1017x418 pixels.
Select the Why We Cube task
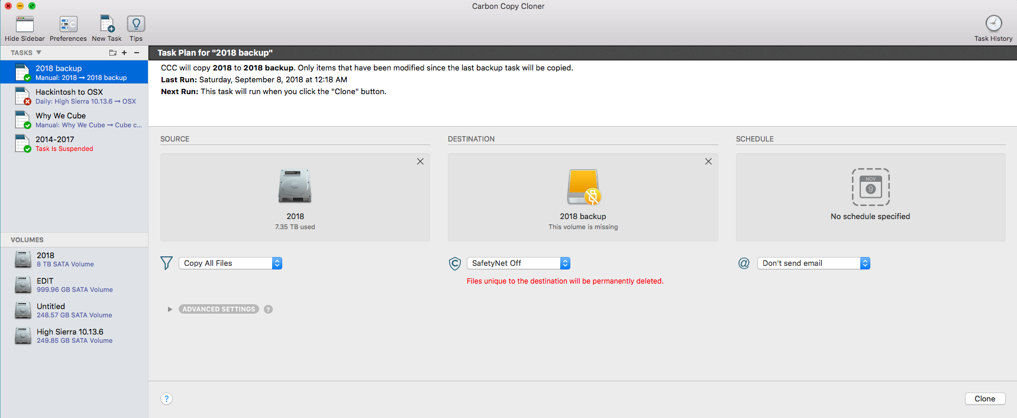[x=74, y=120]
